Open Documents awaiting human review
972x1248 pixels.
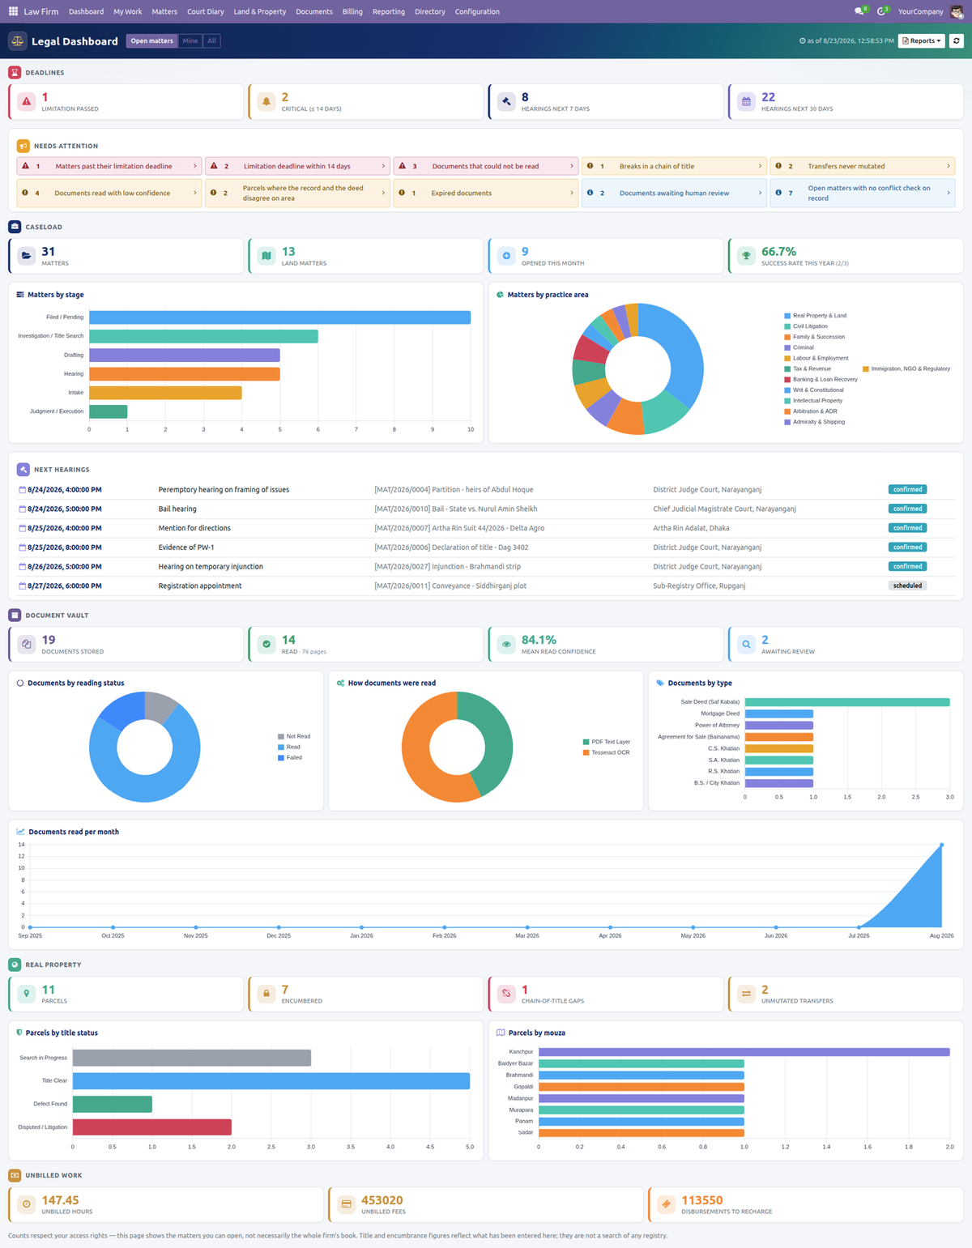click(x=674, y=193)
